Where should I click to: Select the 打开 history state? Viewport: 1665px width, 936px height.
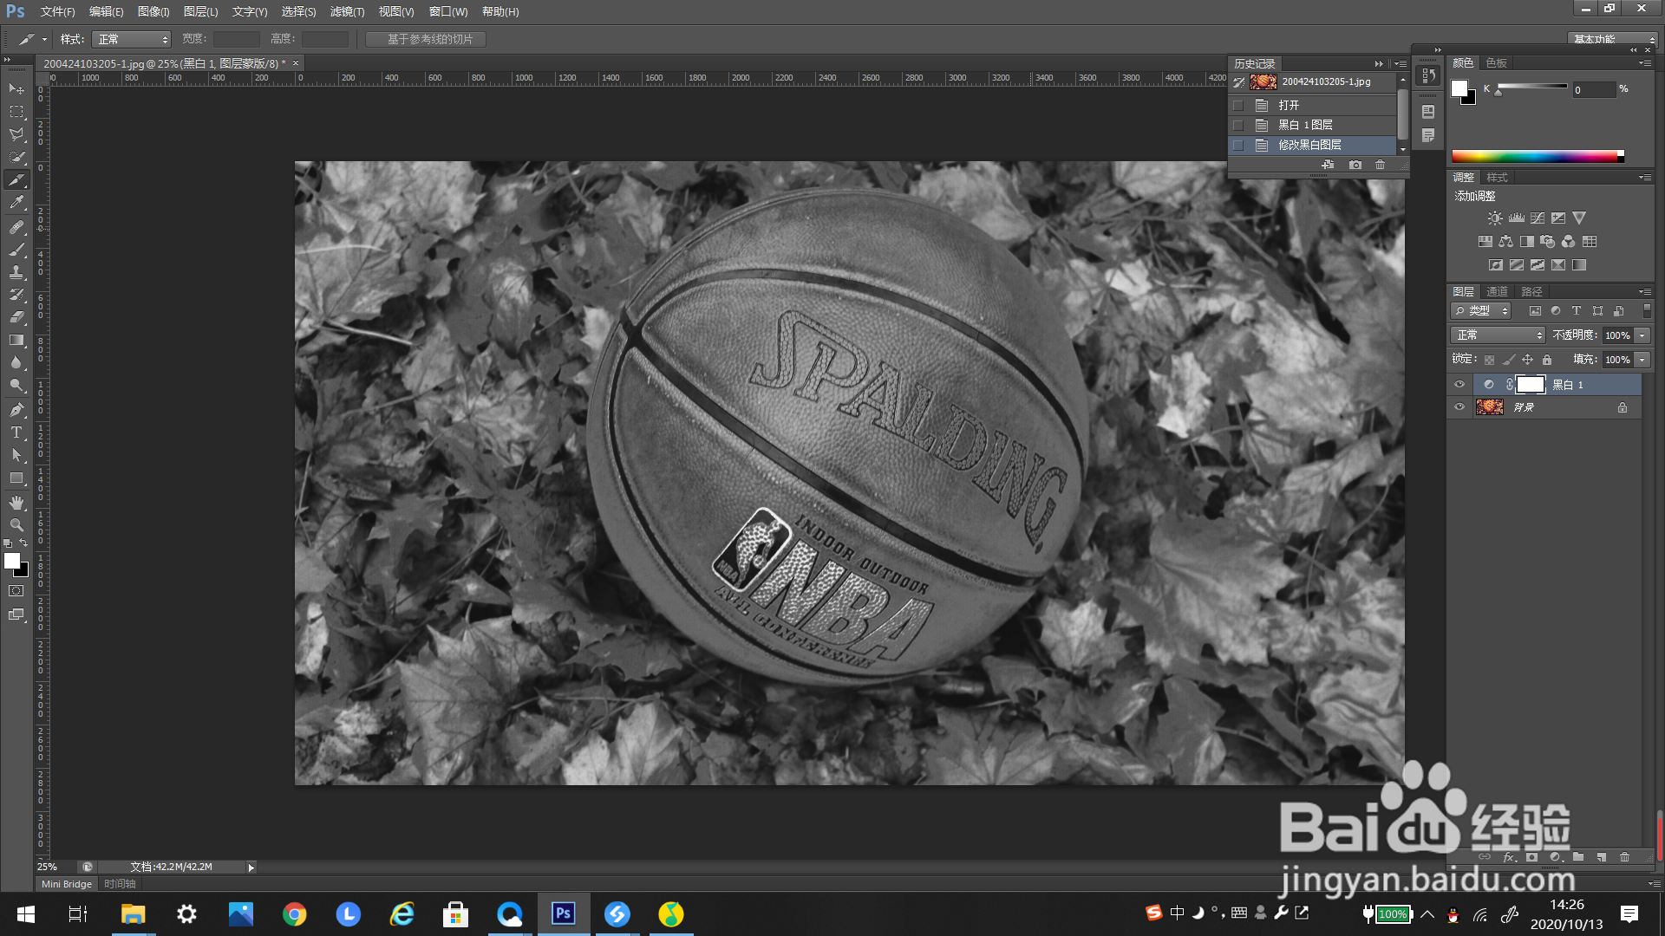1289,106
